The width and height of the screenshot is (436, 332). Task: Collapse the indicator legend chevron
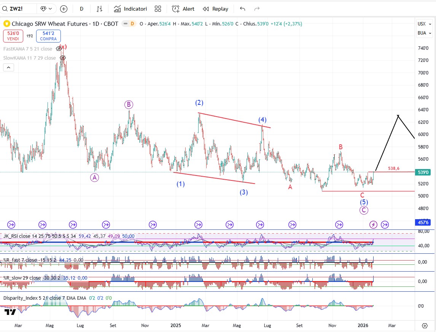[9, 68]
